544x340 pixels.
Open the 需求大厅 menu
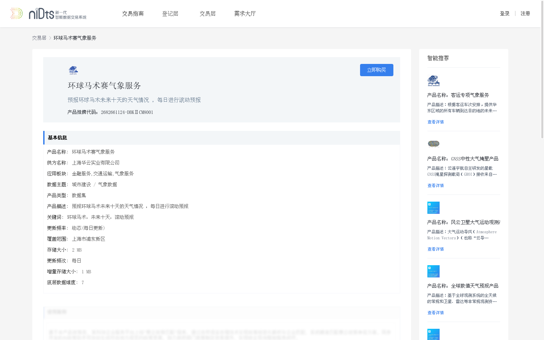pyautogui.click(x=245, y=14)
